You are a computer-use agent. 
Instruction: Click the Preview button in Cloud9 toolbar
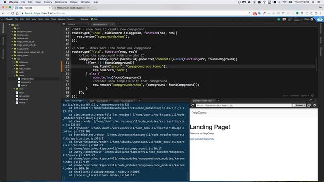[84, 19]
